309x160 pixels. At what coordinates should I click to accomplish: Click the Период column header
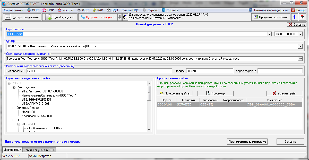coord(167,100)
